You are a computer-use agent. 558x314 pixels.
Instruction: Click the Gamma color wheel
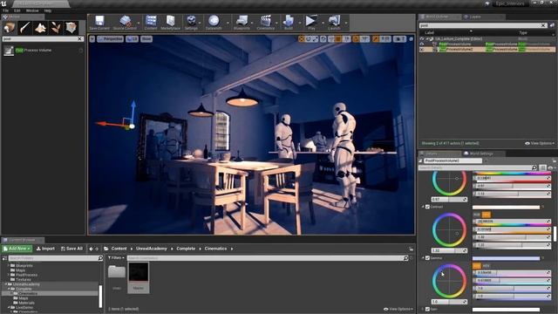[450, 281]
